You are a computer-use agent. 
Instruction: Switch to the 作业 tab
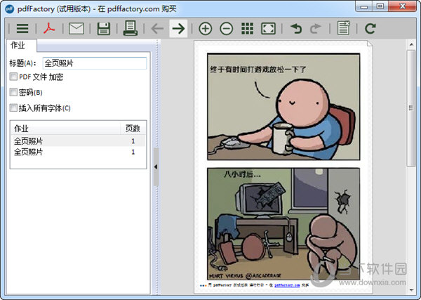[21, 46]
